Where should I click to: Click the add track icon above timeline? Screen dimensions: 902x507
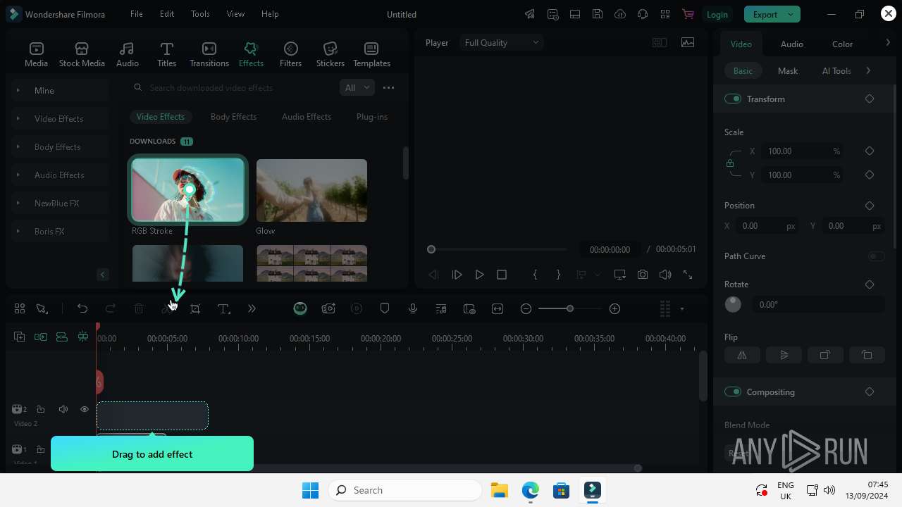20,337
